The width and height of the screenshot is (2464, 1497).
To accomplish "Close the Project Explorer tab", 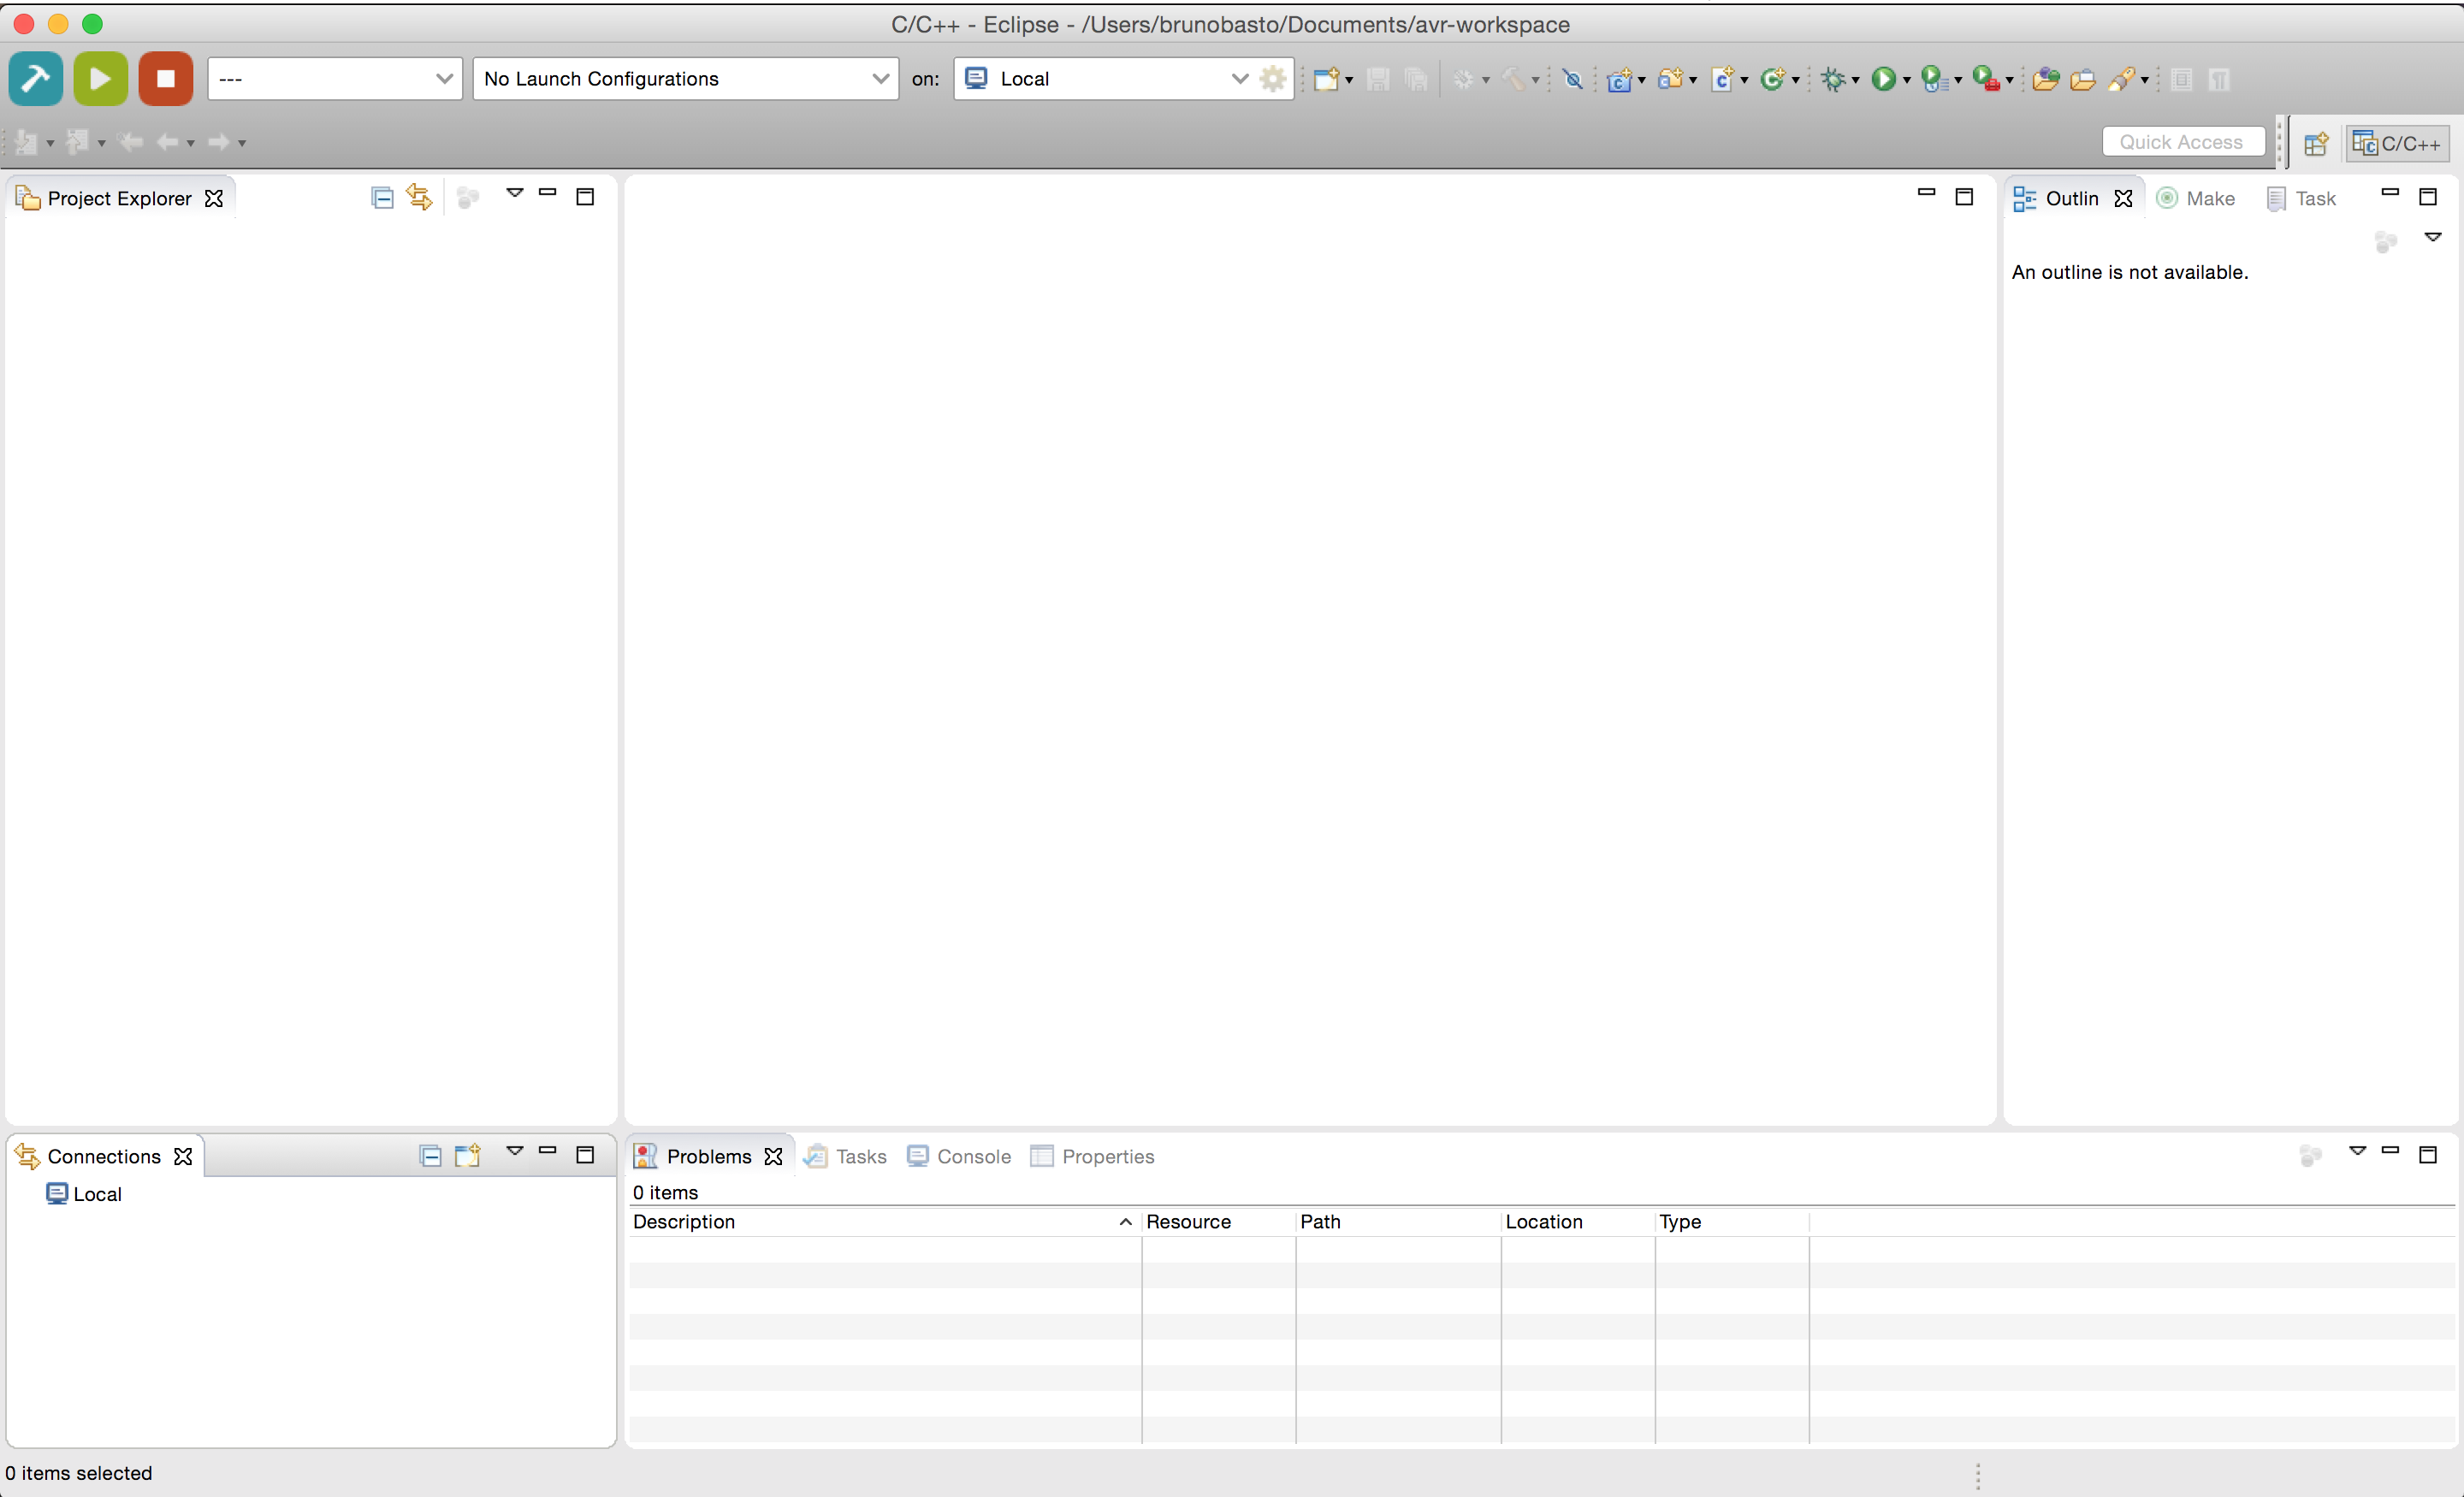I will coord(214,198).
